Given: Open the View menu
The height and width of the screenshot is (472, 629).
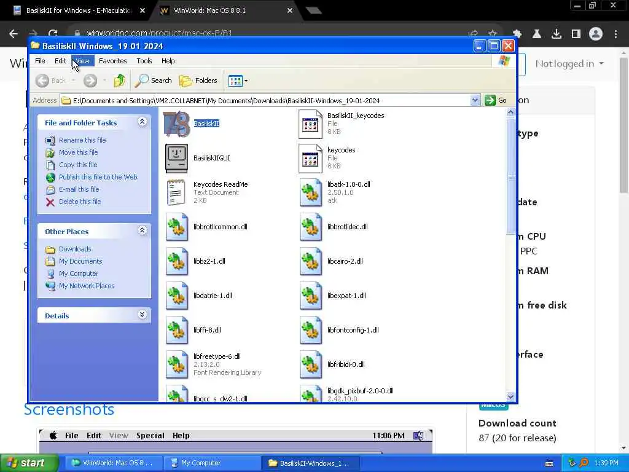Looking at the screenshot, I should (83, 61).
